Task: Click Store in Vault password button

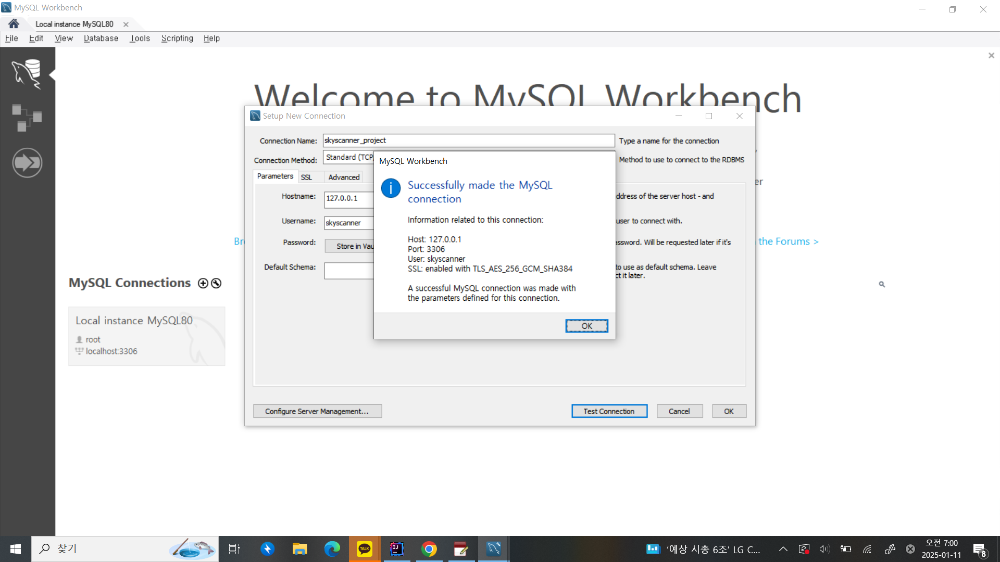Action: point(349,246)
